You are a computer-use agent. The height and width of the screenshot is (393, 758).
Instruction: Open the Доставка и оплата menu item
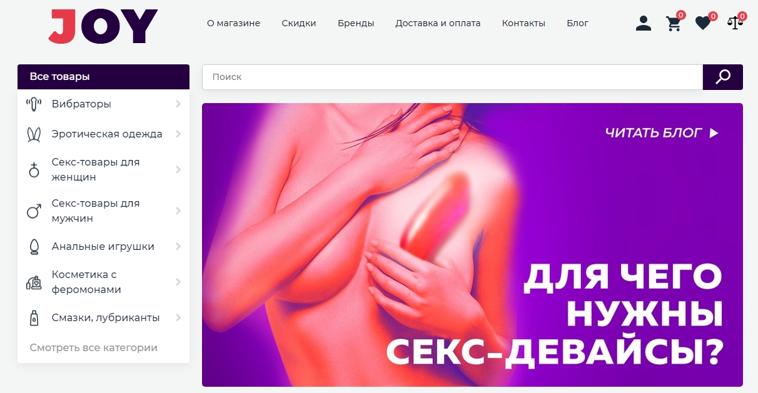tap(438, 23)
